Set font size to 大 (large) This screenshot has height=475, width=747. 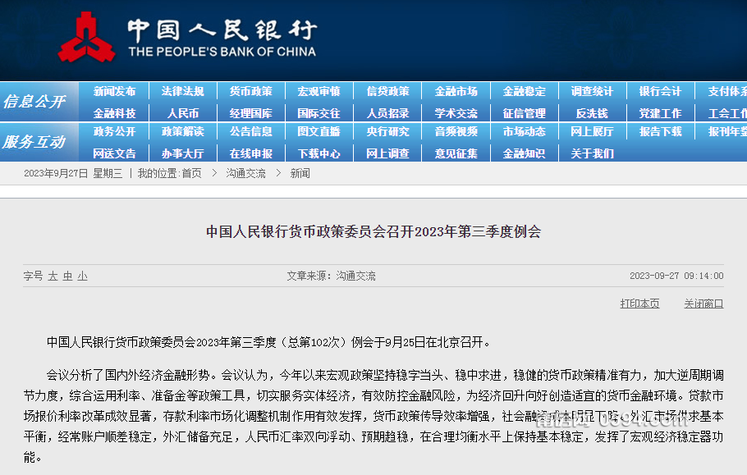point(53,276)
